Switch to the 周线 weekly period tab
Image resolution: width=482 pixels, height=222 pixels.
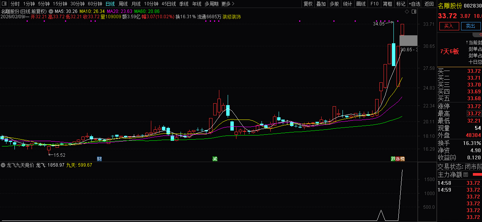point(123,4)
